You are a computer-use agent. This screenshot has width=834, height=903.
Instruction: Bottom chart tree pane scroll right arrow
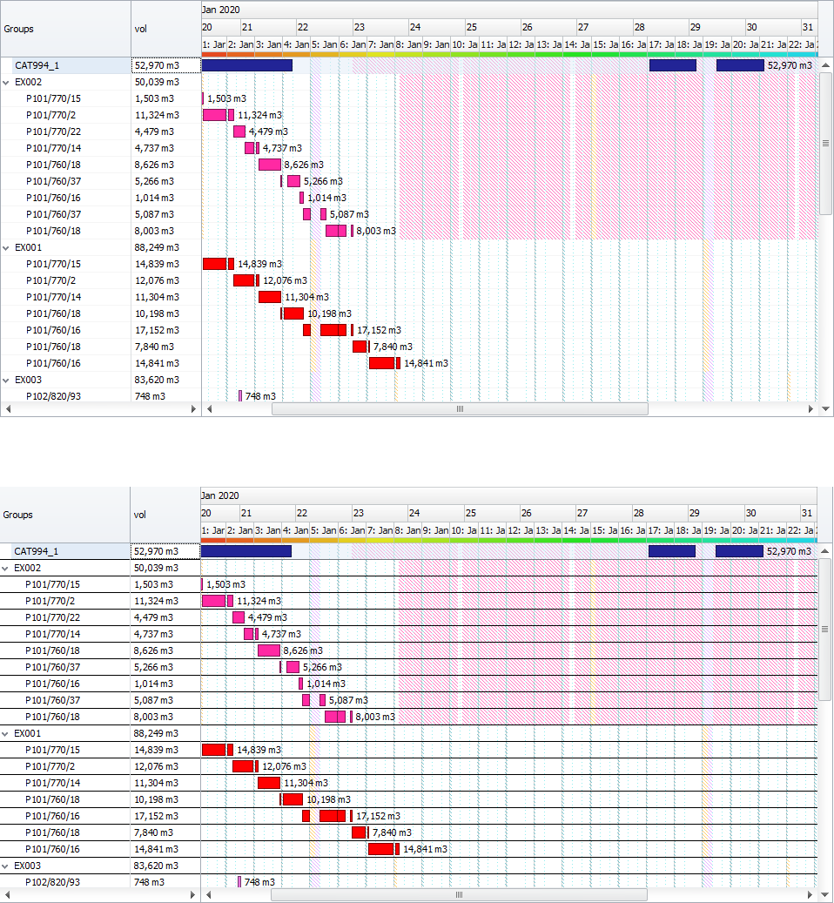tap(192, 895)
